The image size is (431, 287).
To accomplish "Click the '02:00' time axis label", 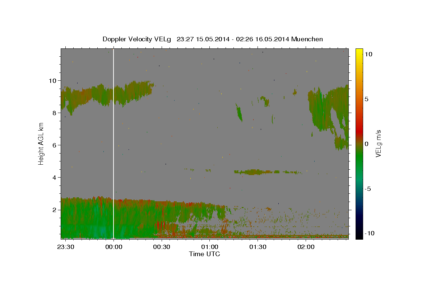I will click(306, 247).
